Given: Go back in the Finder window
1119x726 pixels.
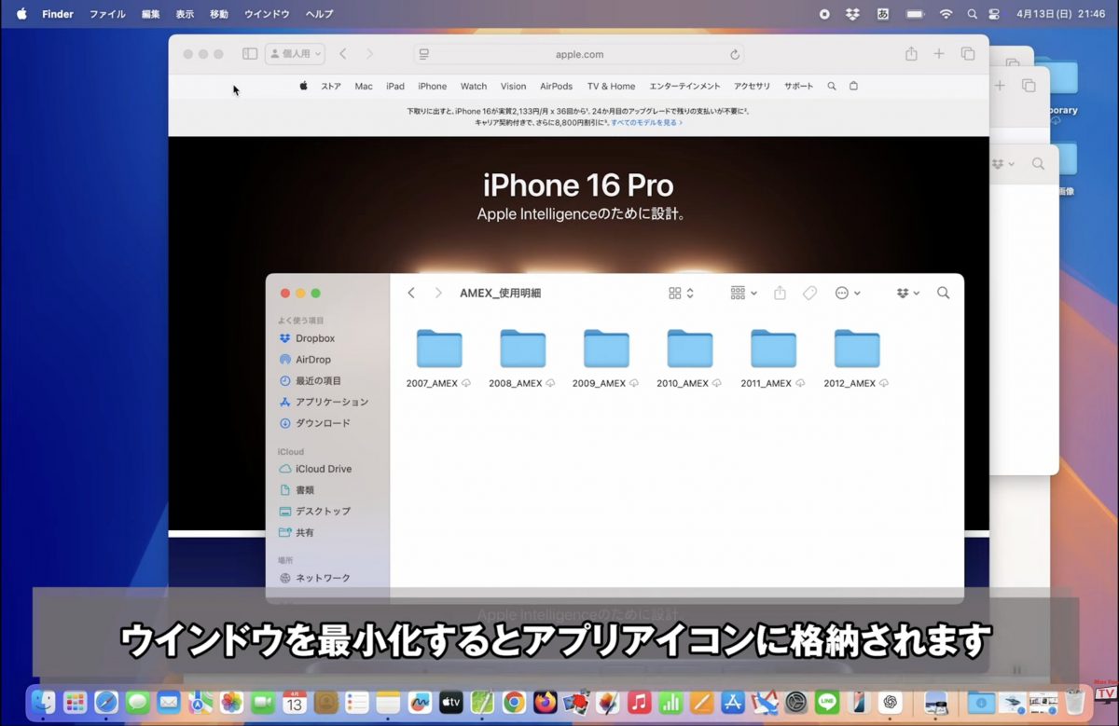Looking at the screenshot, I should point(411,293).
